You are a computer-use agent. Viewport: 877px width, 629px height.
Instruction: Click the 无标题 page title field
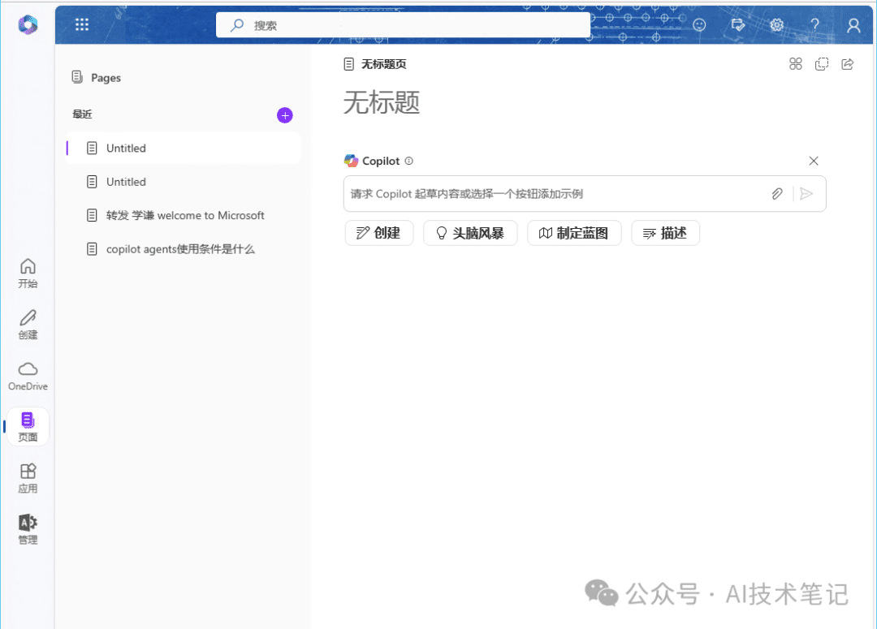(382, 103)
